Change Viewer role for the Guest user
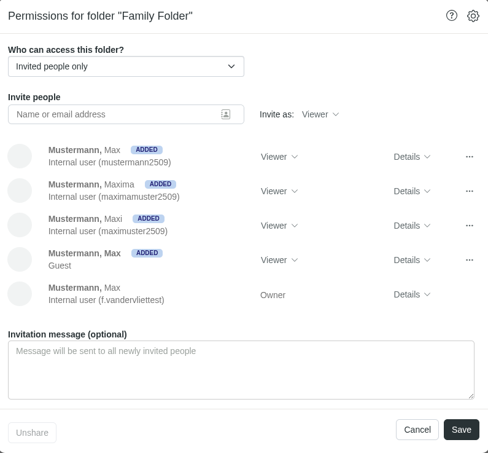This screenshot has height=453, width=488. coord(279,260)
